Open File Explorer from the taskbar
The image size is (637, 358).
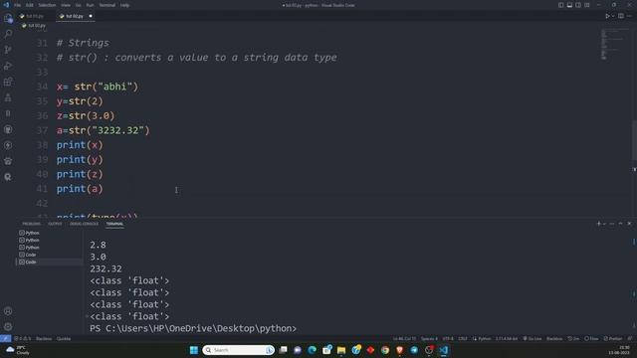click(x=341, y=350)
